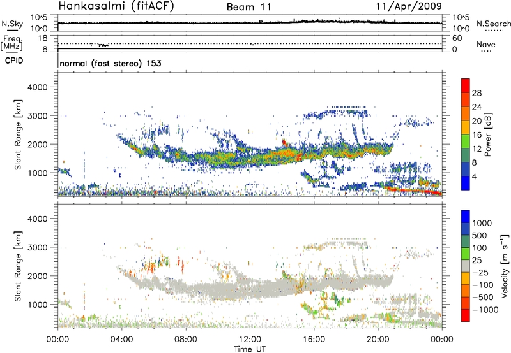This screenshot has width=511, height=353.
Task: Click 'Slant Range [km]' beside the velocity panel
Action: click(19, 266)
